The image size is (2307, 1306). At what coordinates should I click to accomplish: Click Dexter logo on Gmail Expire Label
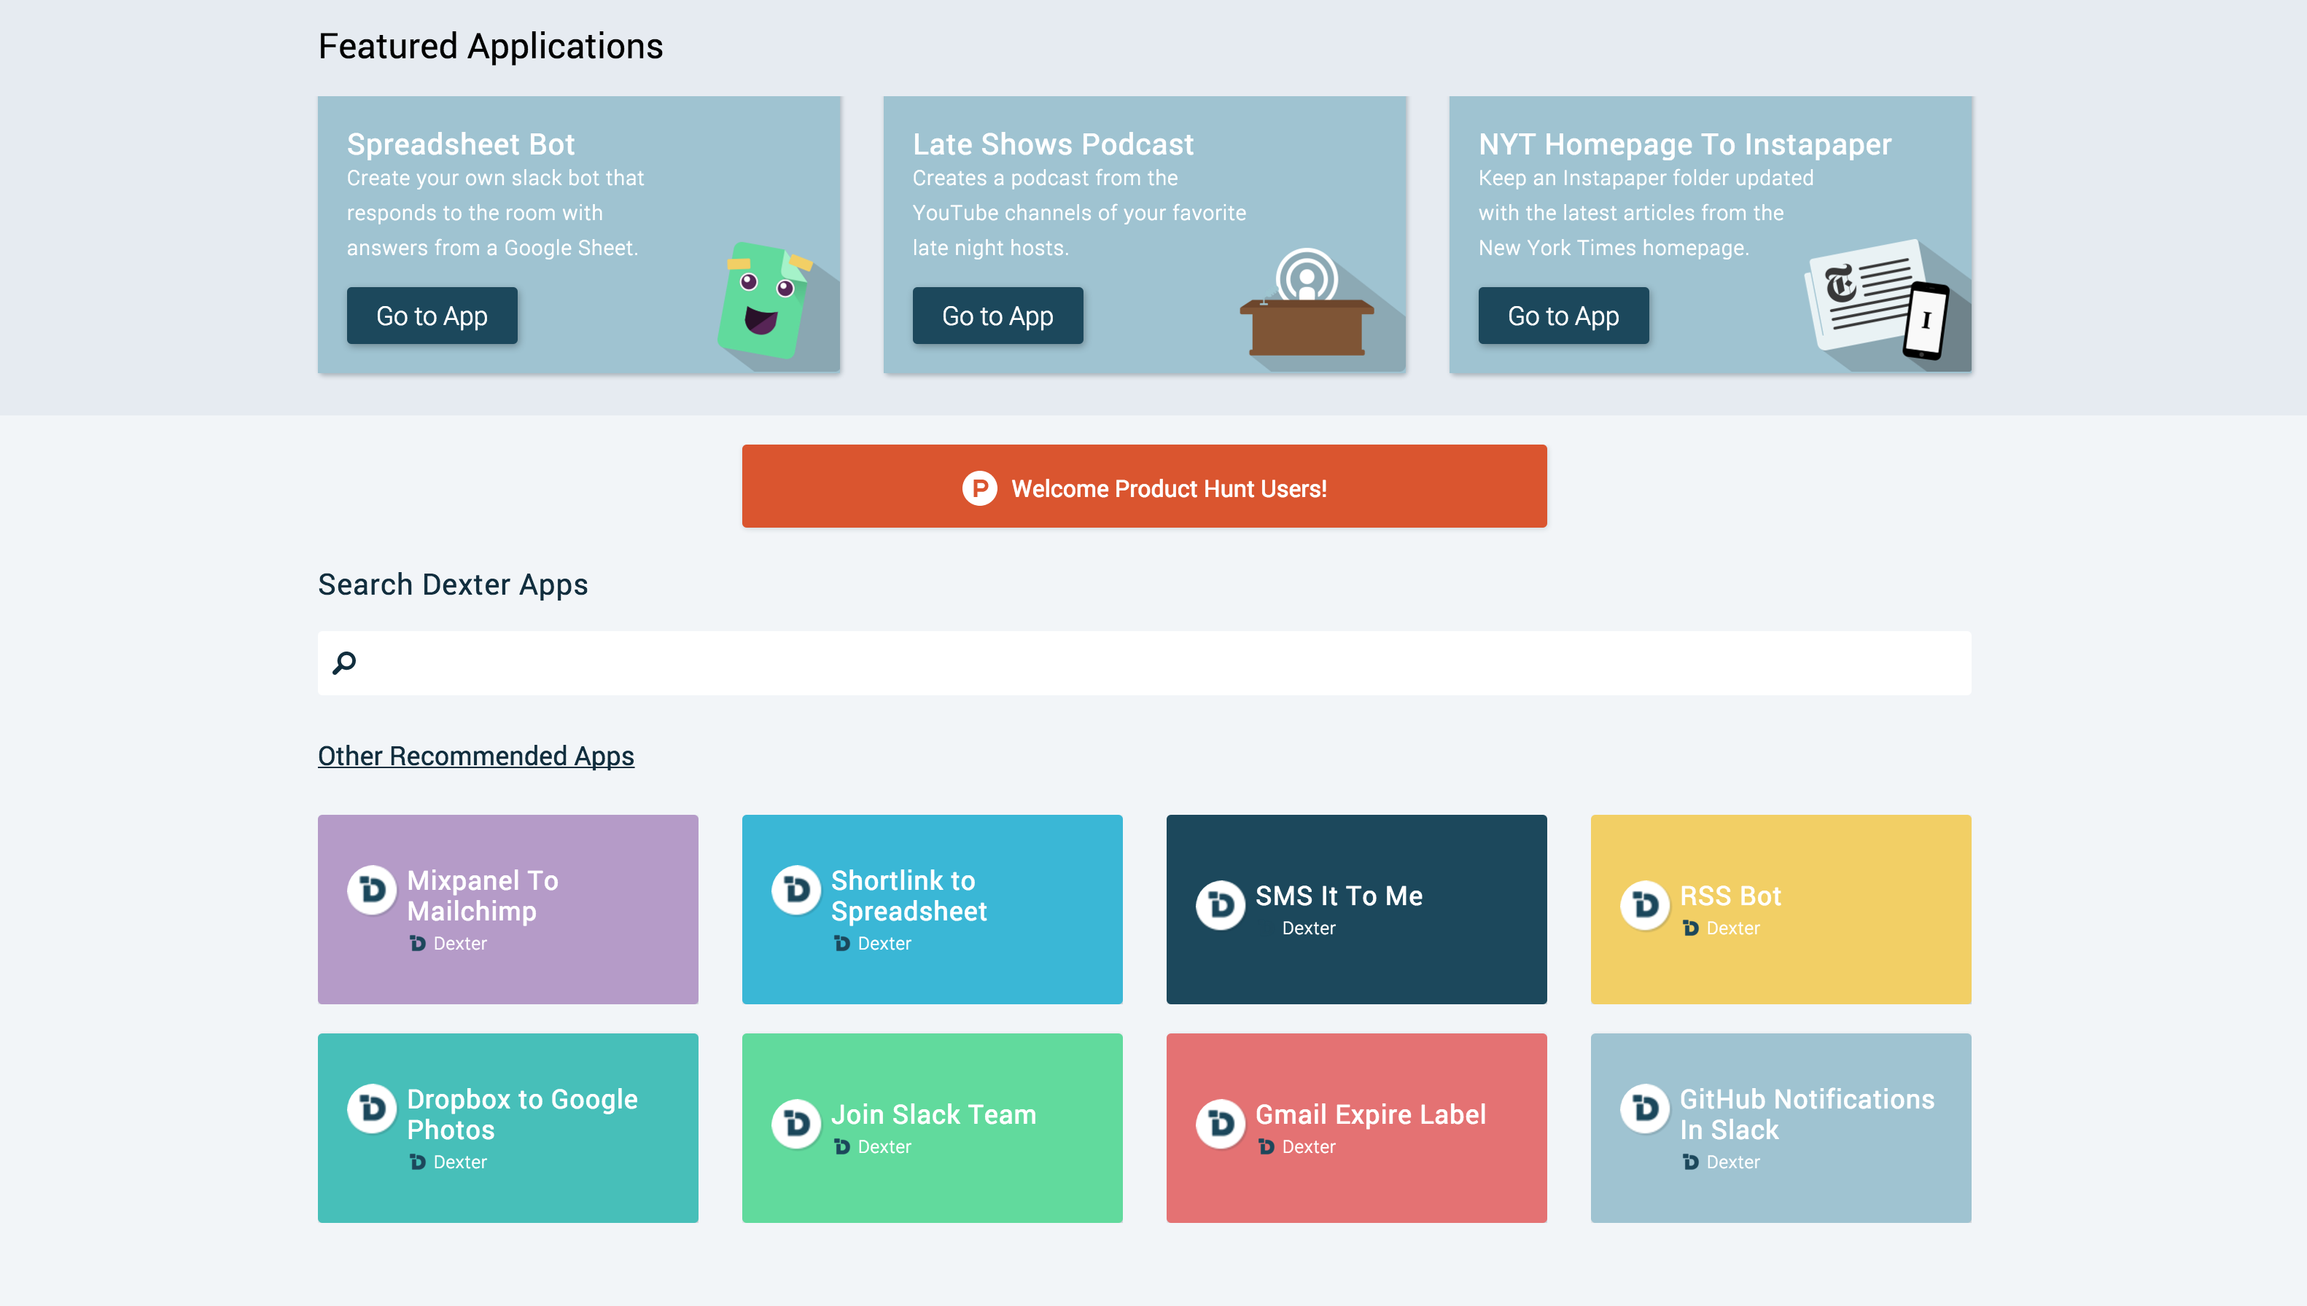(x=1221, y=1123)
